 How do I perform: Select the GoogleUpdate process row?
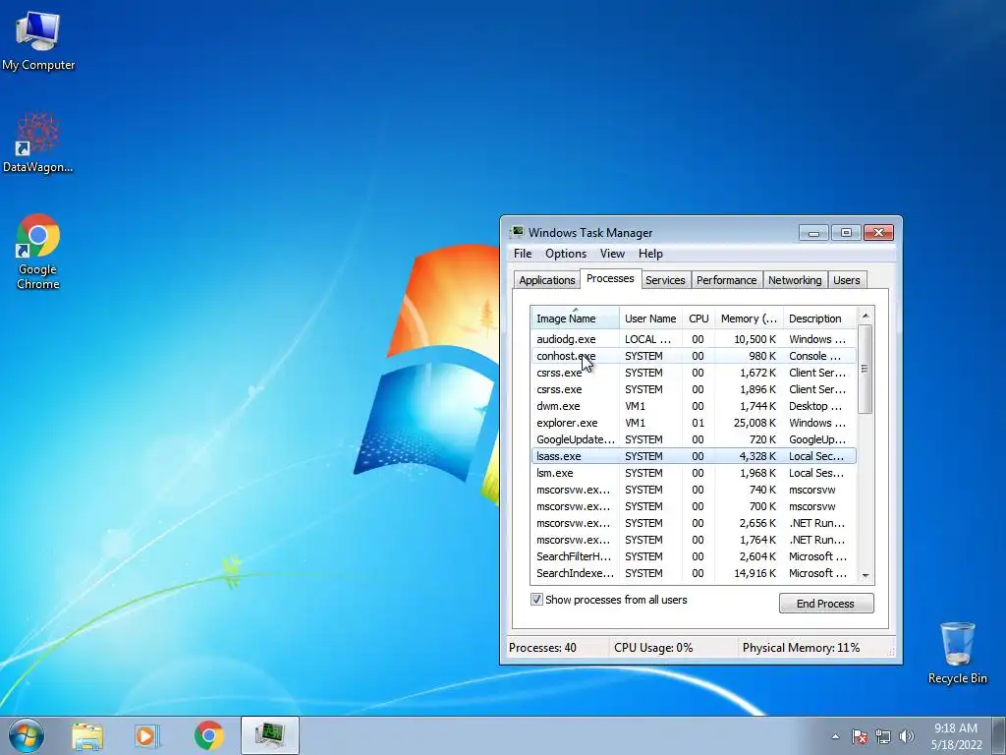pos(694,439)
